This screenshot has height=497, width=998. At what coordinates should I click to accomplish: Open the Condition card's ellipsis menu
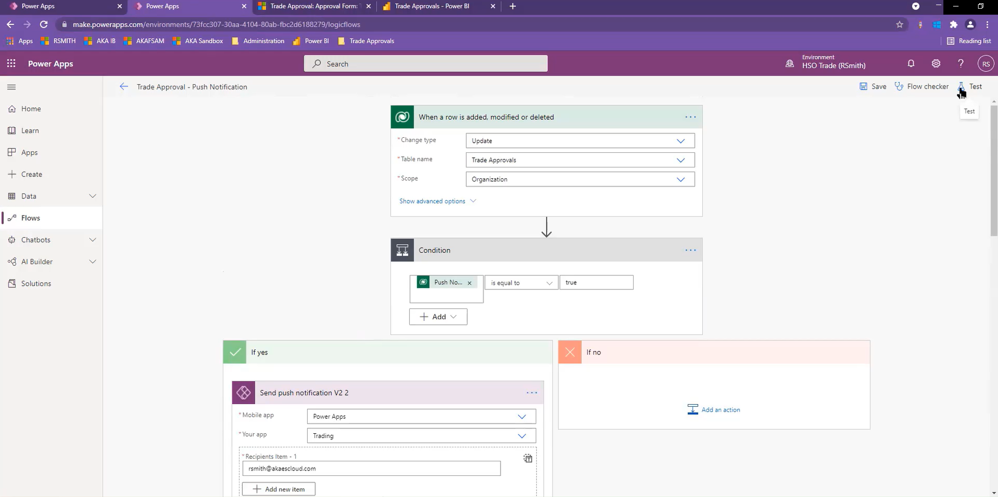point(690,250)
